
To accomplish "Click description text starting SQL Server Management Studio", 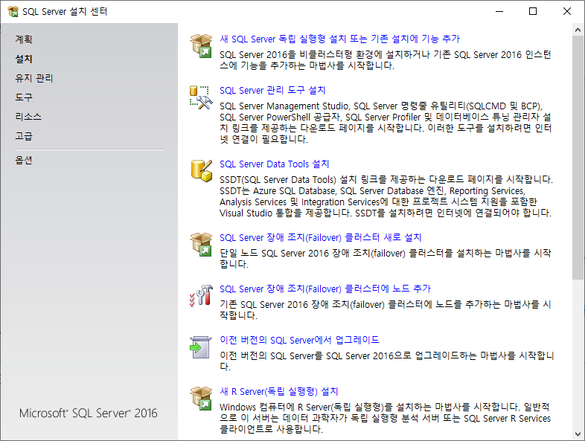I will point(386,123).
